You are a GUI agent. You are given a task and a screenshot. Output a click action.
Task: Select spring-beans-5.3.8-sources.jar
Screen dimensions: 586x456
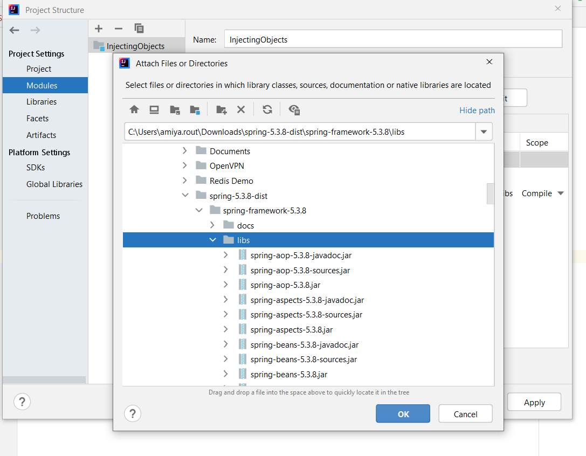tap(304, 359)
